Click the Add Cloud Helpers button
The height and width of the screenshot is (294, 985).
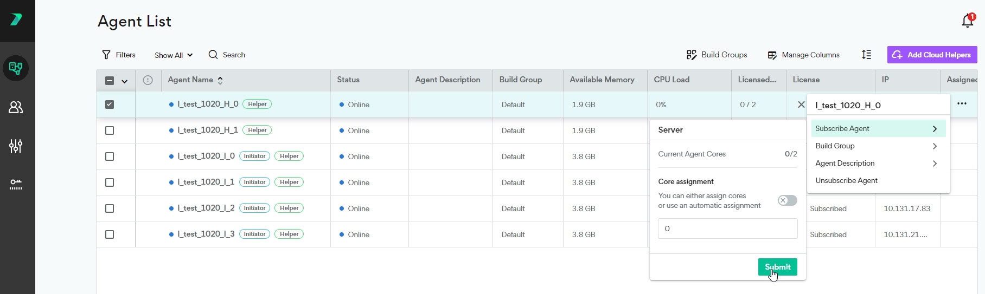point(932,55)
